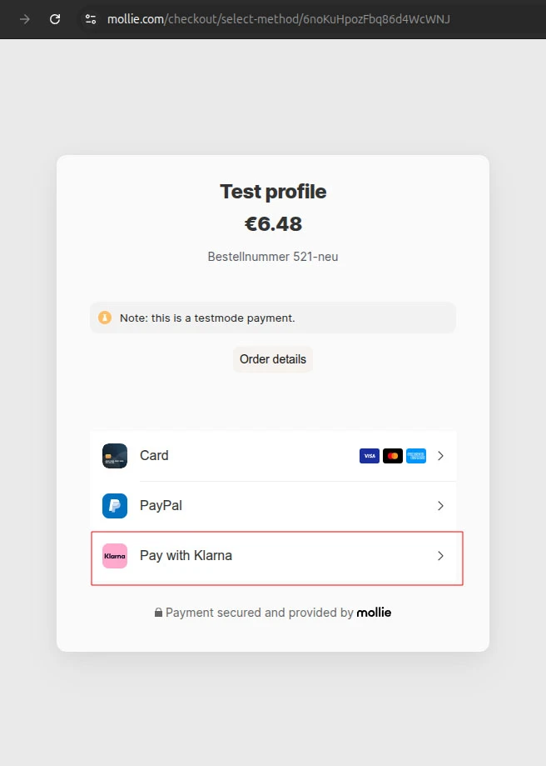
Task: Expand Pay with Klarna chevron arrow
Action: [441, 556]
